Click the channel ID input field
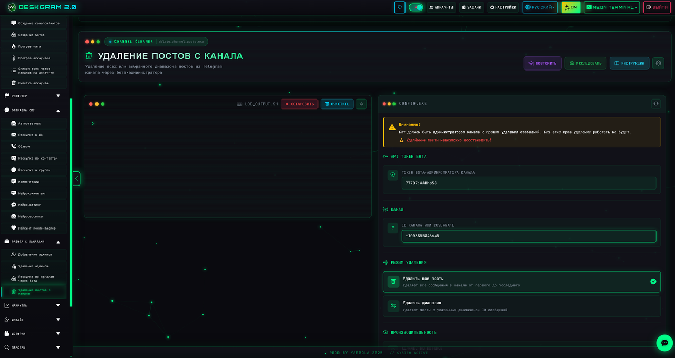 [x=528, y=236]
